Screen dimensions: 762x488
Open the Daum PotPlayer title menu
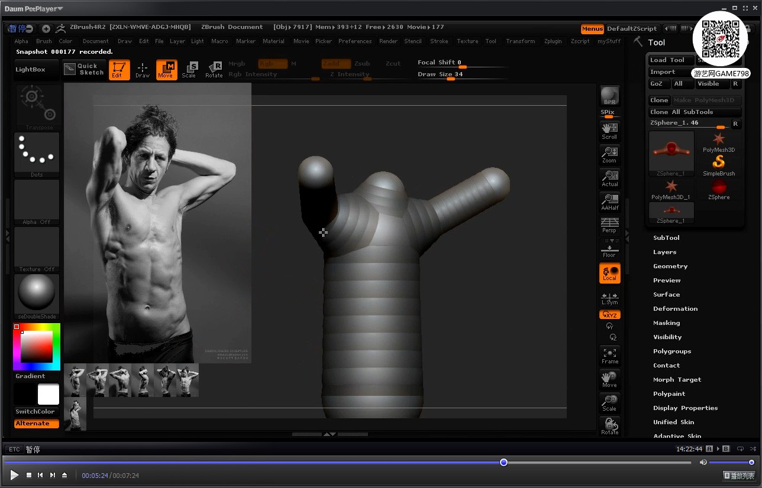point(34,8)
